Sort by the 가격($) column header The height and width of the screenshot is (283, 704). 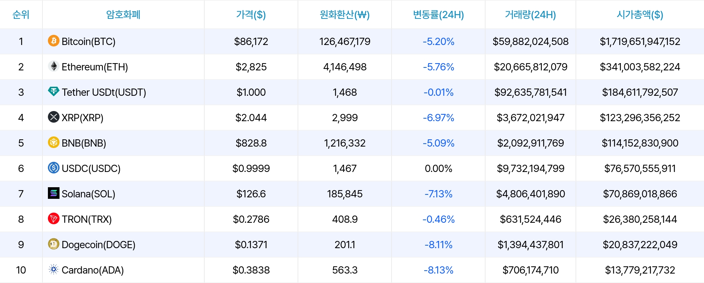tap(251, 15)
